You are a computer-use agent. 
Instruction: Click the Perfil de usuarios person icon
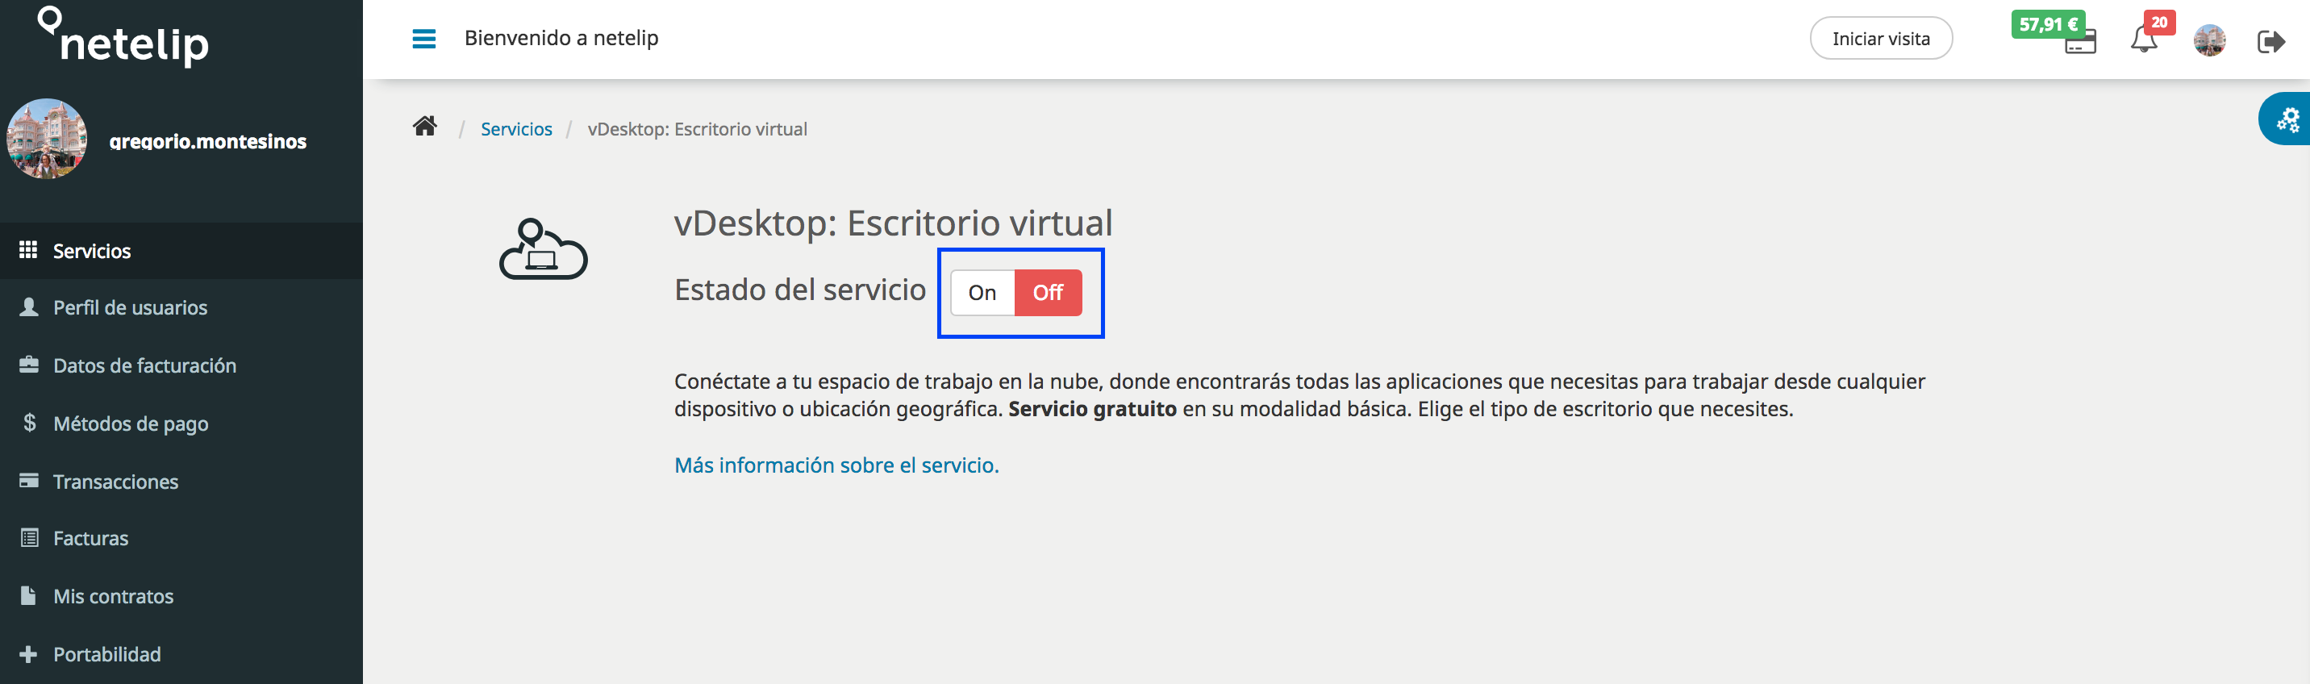pos(29,307)
